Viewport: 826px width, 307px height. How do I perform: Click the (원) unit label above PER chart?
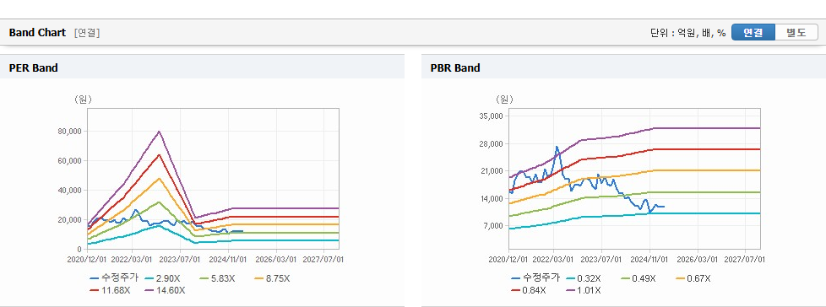pyautogui.click(x=84, y=100)
